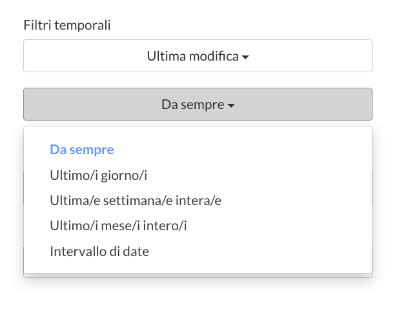Pick Ultimo/i mese/i intero/i entry
The height and width of the screenshot is (325, 399).
[118, 226]
